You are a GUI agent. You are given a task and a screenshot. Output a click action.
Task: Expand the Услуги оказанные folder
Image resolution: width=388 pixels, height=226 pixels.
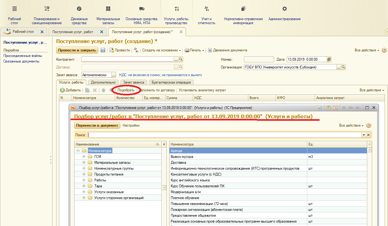[84, 192]
